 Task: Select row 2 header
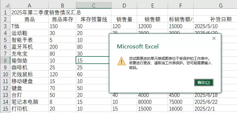click(x=5, y=19)
